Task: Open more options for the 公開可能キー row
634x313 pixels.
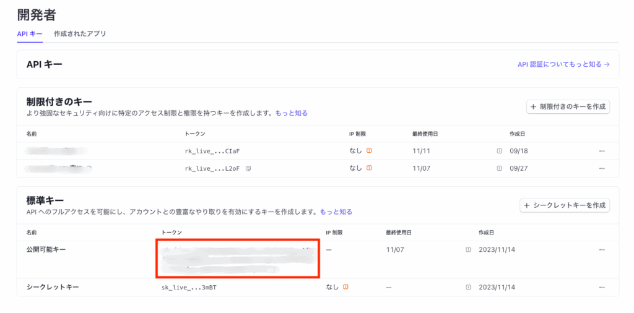Action: [x=601, y=250]
